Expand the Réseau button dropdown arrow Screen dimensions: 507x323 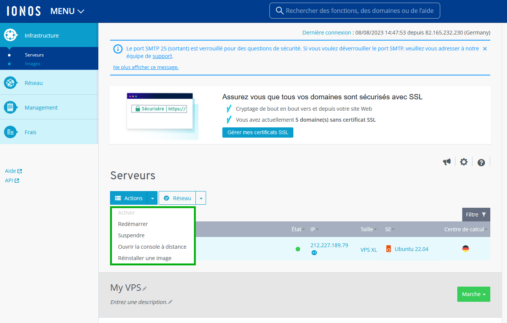[x=201, y=198]
